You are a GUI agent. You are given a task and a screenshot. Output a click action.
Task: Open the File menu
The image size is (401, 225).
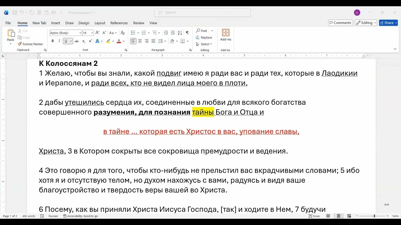point(8,23)
